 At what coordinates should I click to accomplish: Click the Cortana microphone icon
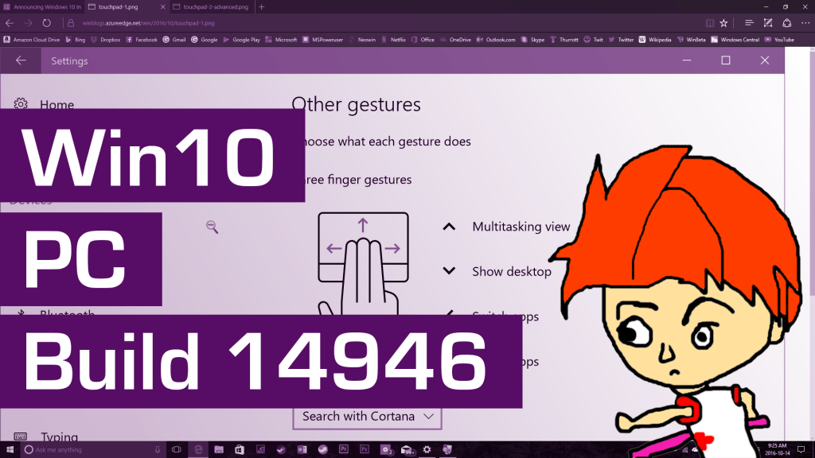click(x=158, y=450)
